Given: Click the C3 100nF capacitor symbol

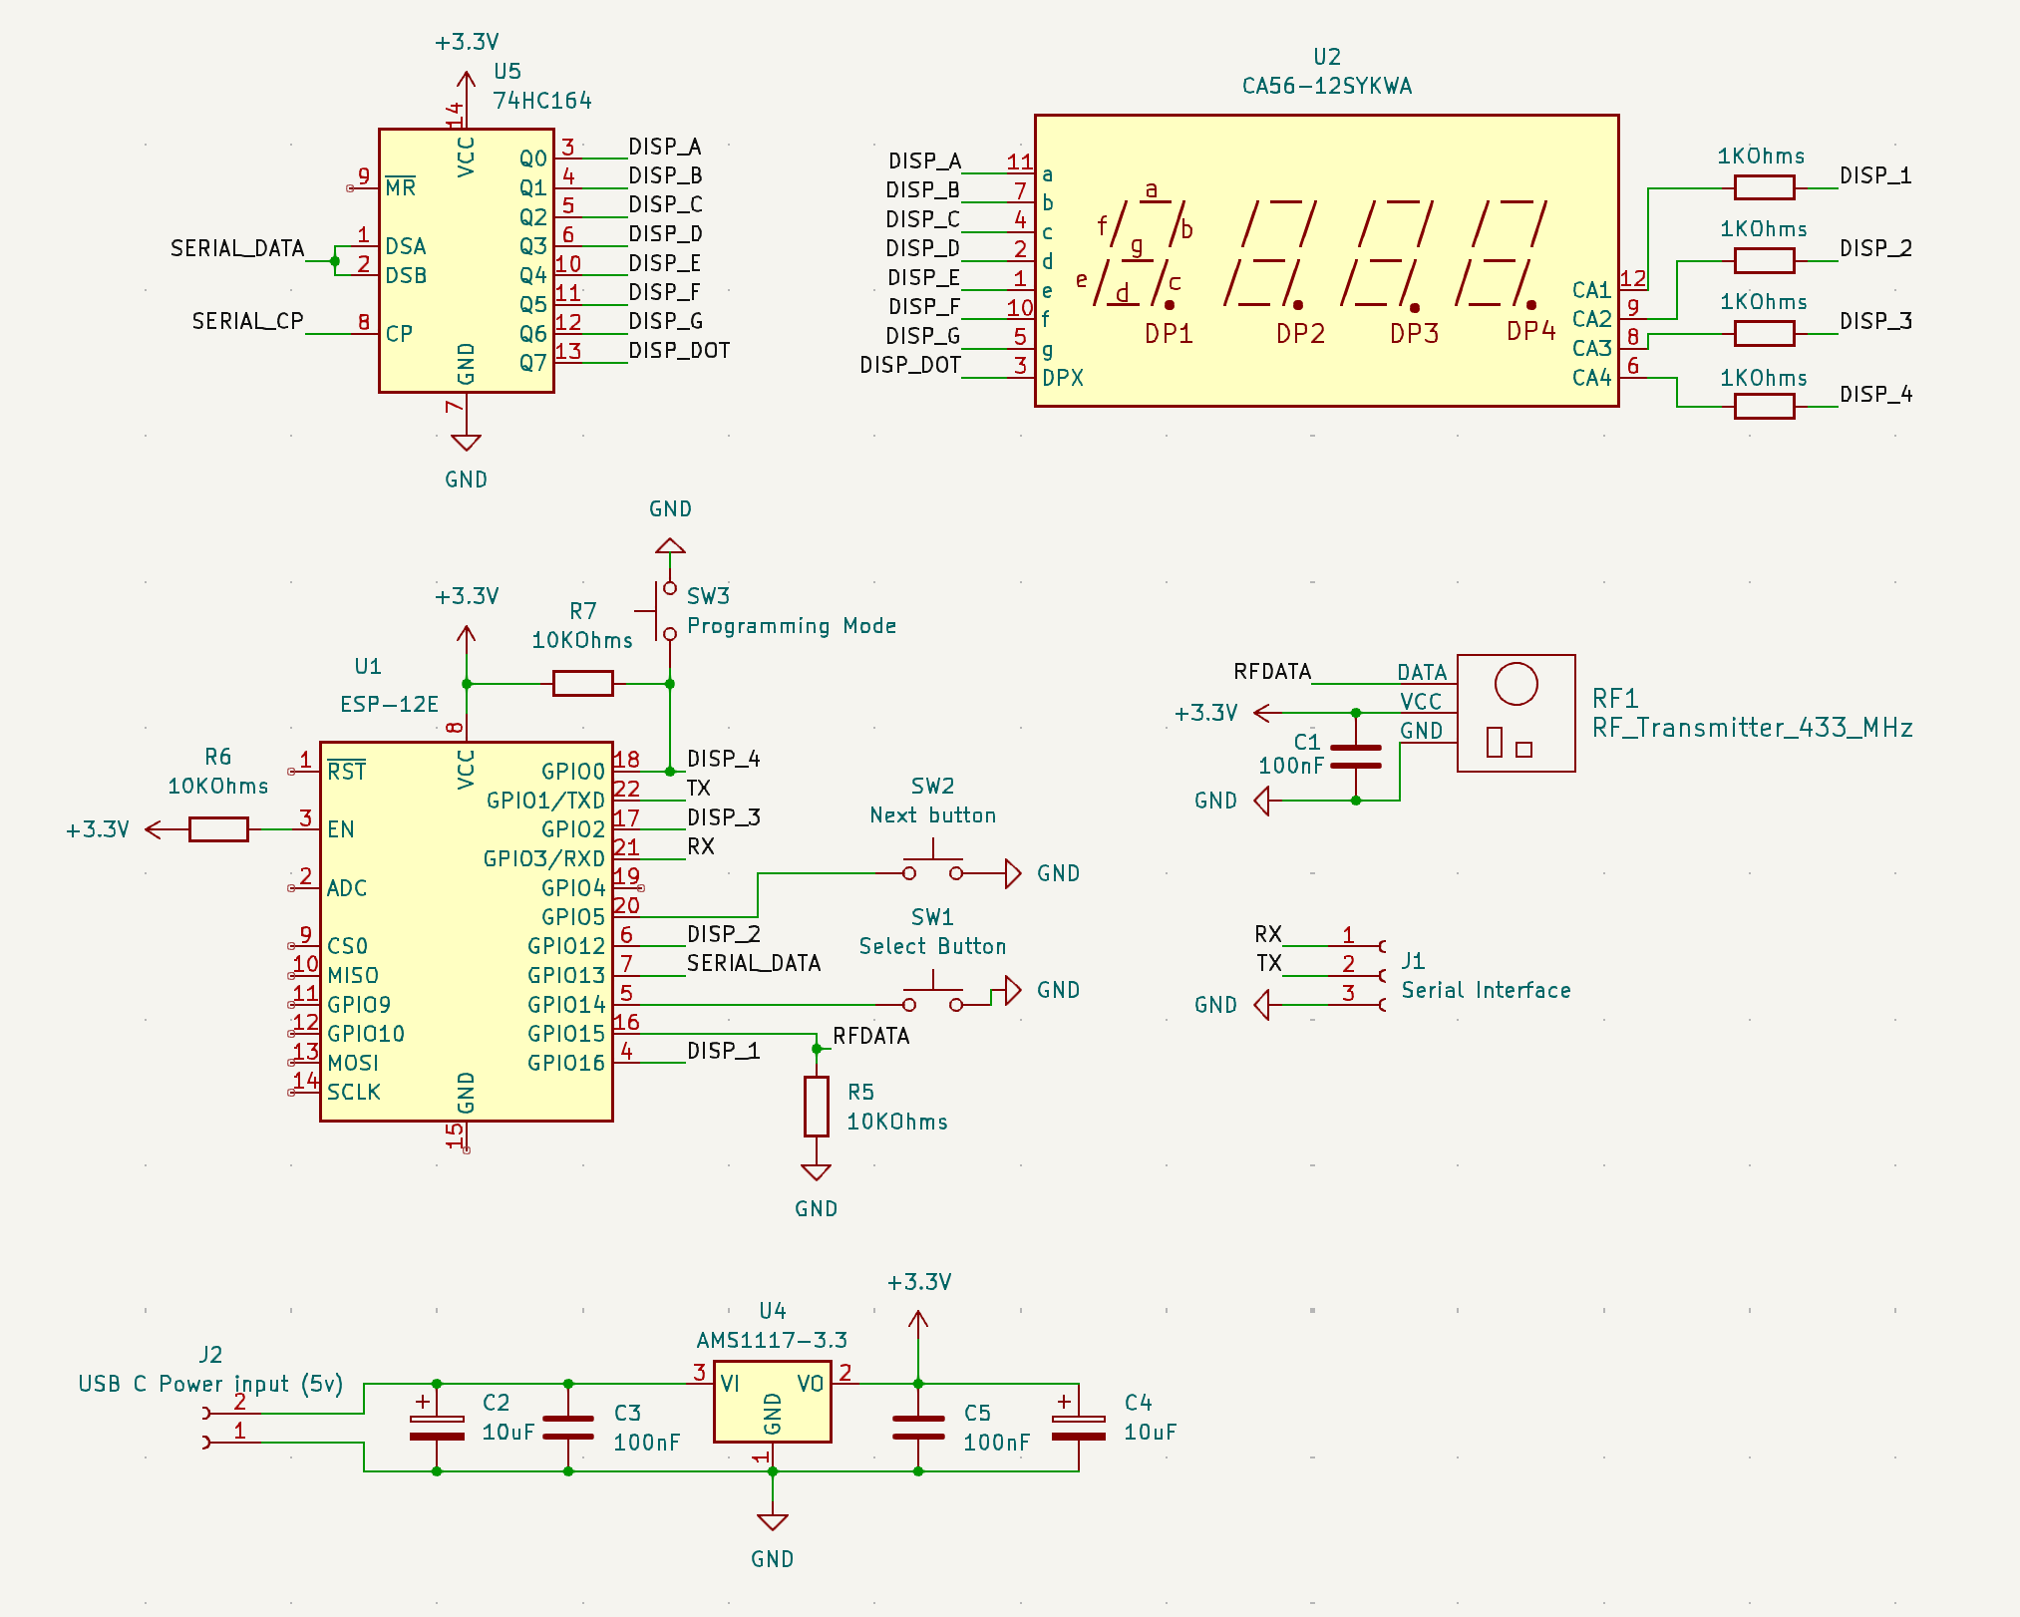Looking at the screenshot, I should coord(568,1428).
